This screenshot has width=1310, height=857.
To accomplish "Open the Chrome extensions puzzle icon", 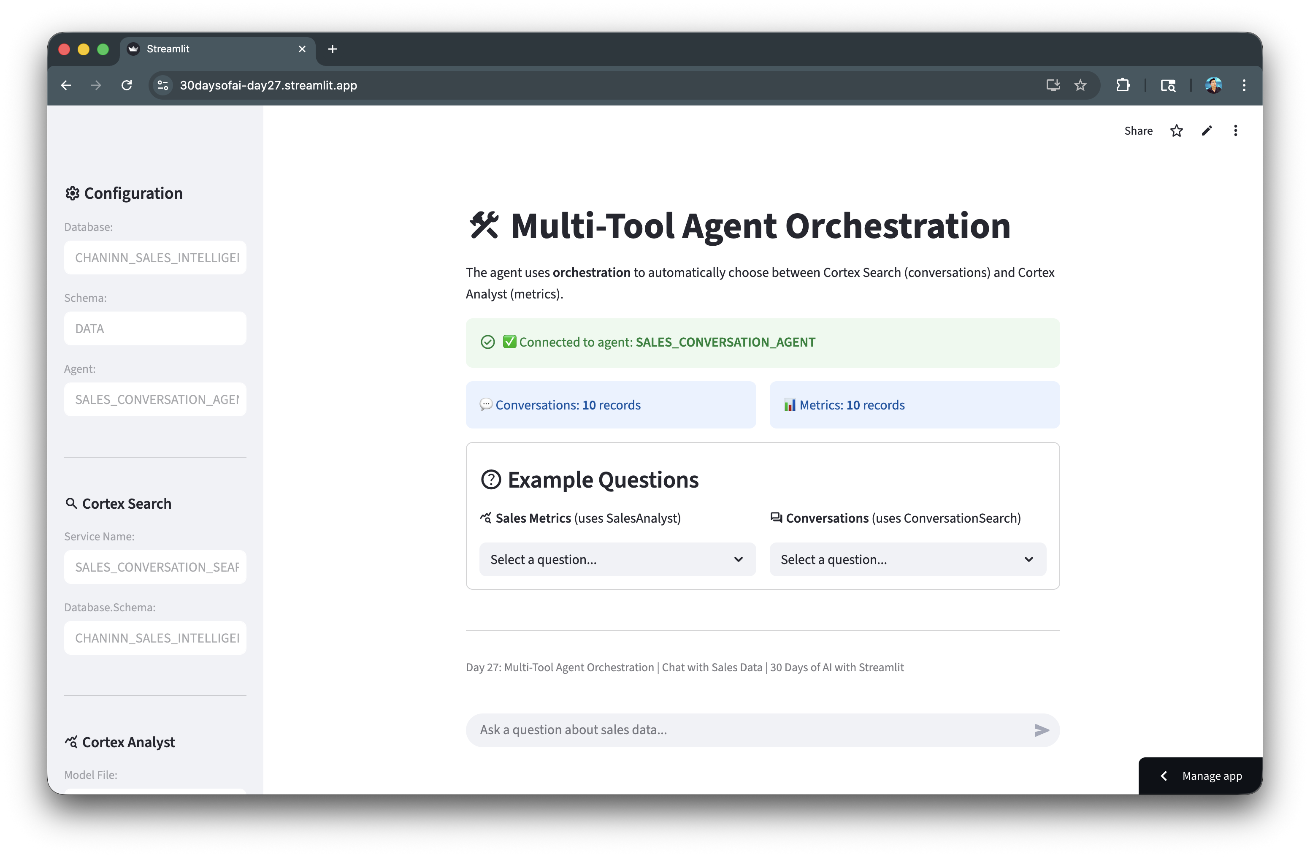I will tap(1123, 85).
